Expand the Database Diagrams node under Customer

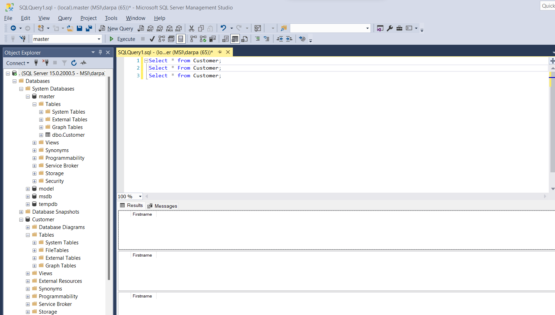(x=28, y=227)
